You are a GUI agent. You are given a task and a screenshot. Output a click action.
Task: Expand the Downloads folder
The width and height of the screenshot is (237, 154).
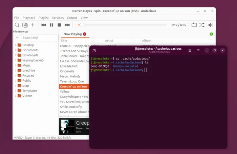[16, 55]
